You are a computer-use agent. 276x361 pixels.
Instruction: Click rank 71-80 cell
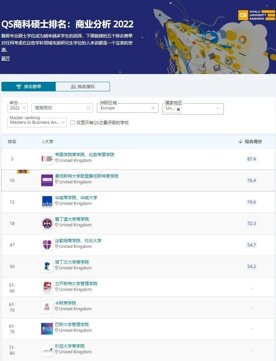(x=12, y=350)
